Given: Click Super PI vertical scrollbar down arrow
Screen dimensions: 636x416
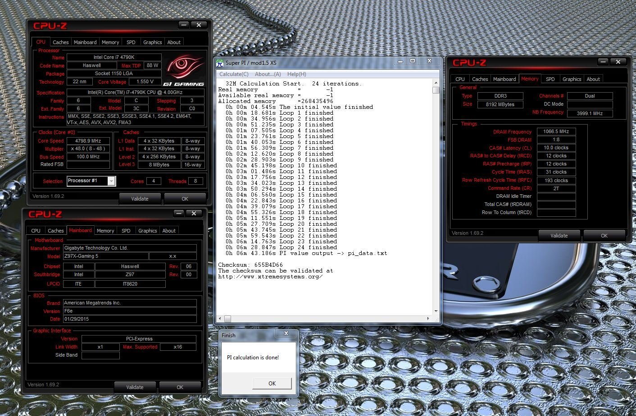Looking at the screenshot, I should (436, 311).
